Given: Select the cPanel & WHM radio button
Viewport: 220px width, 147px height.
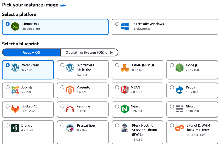Looking at the screenshot, I should (172, 126).
